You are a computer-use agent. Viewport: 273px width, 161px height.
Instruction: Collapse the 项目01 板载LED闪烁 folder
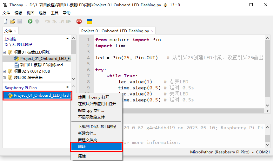pyautogui.click(x=4, y=52)
